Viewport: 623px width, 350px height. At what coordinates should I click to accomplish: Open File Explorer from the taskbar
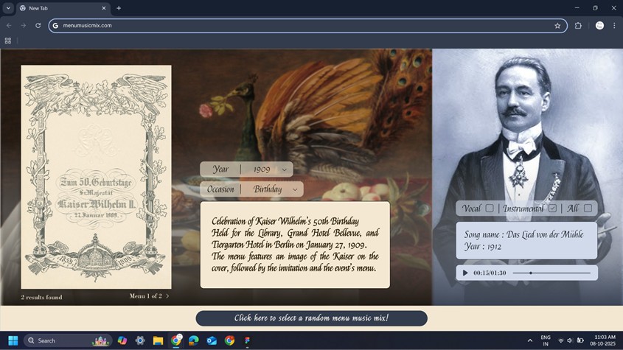coord(158,340)
